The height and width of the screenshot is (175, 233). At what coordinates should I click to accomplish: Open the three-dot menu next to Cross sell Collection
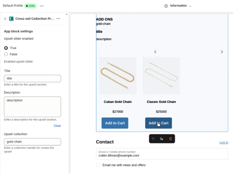pyautogui.click(x=58, y=18)
